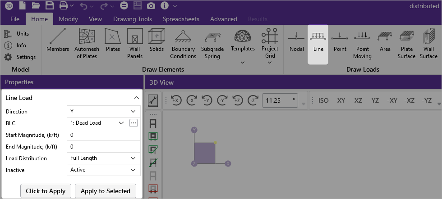
Task: Click the Apply to Selected button
Action: [x=106, y=191]
